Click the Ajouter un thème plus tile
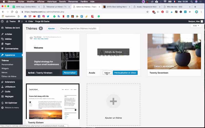 (x=113, y=105)
